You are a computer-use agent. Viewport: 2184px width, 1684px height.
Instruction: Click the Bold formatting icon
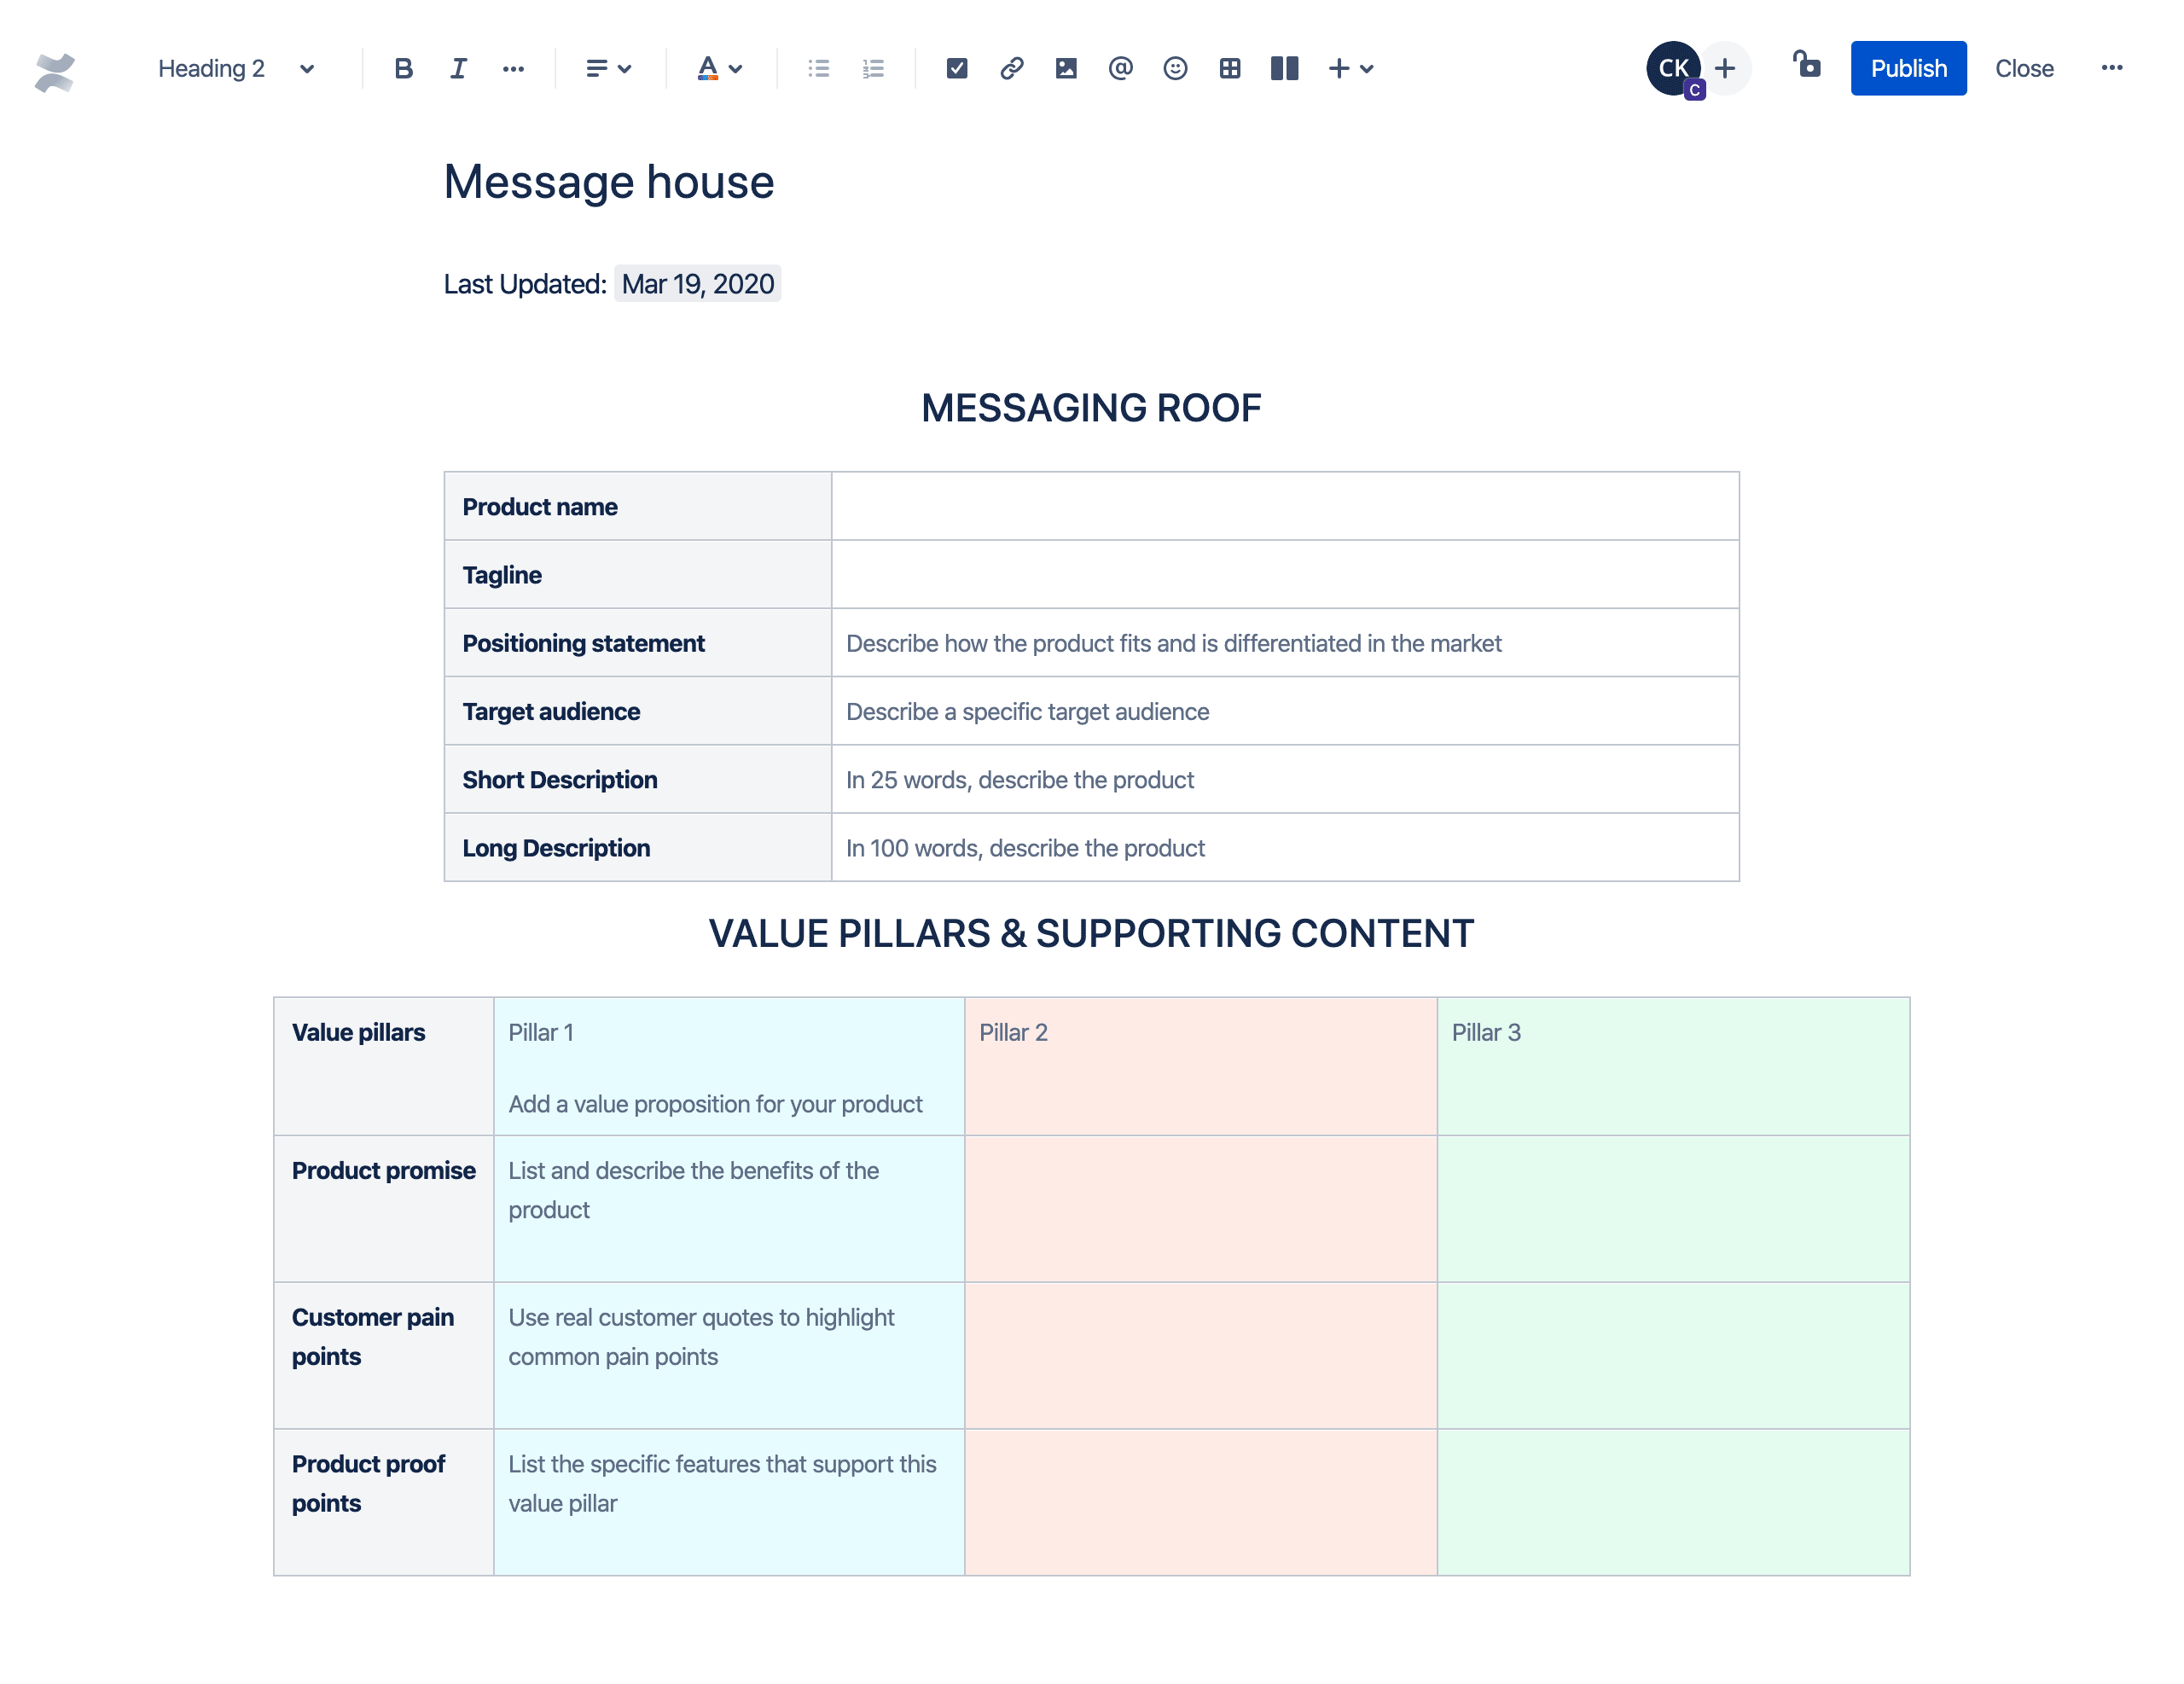[x=402, y=69]
